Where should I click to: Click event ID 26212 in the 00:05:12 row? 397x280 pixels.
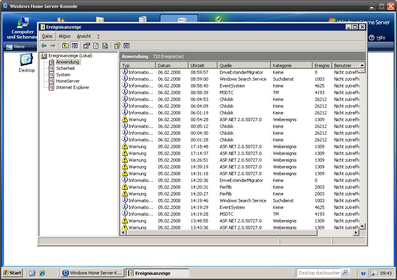[321, 126]
